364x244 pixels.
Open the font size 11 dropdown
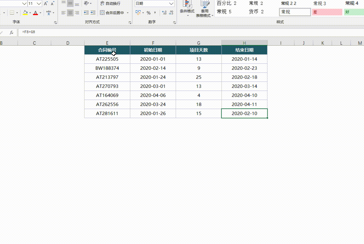[x=39, y=4]
